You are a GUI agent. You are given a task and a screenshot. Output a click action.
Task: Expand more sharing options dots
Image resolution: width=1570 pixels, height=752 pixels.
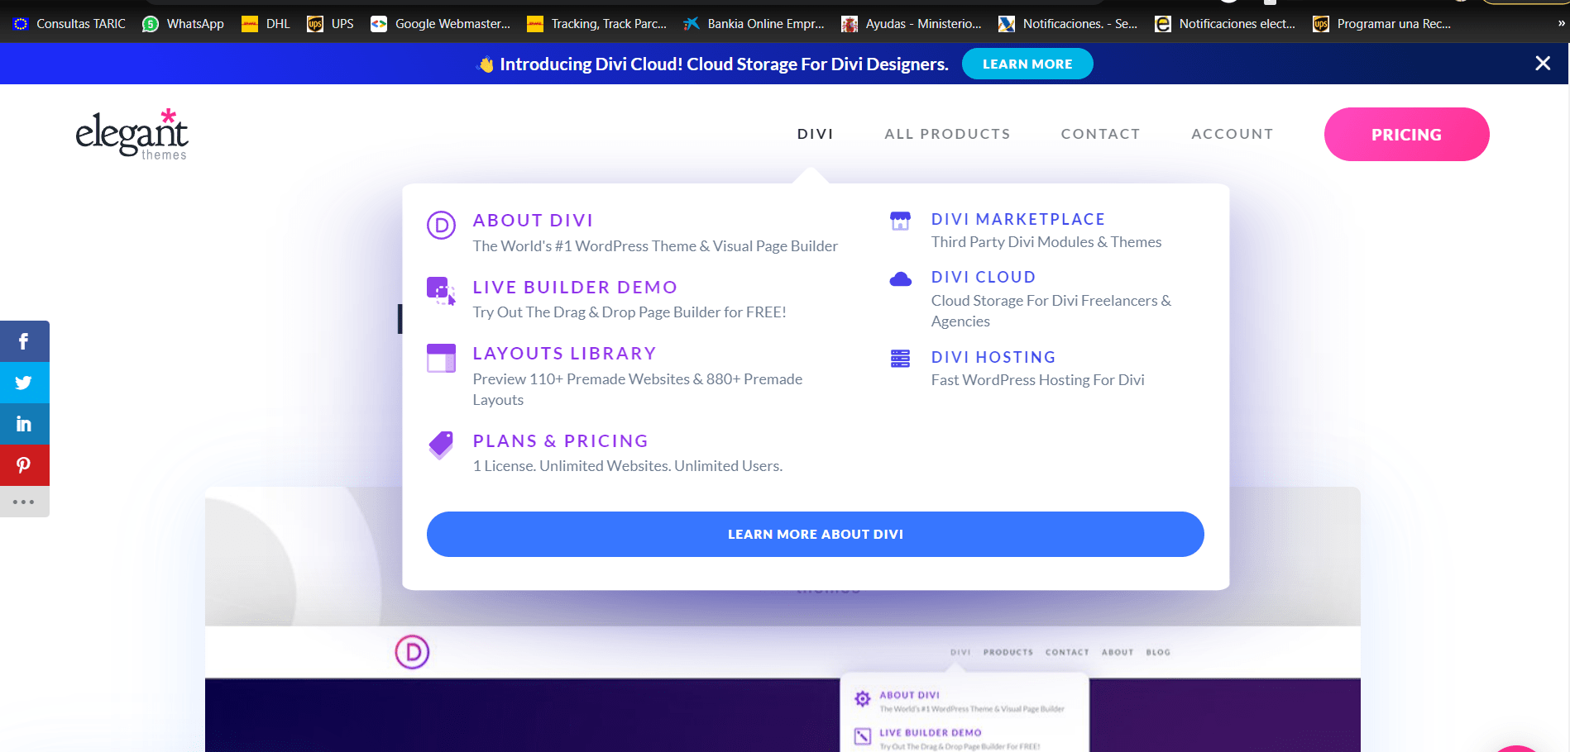point(24,502)
